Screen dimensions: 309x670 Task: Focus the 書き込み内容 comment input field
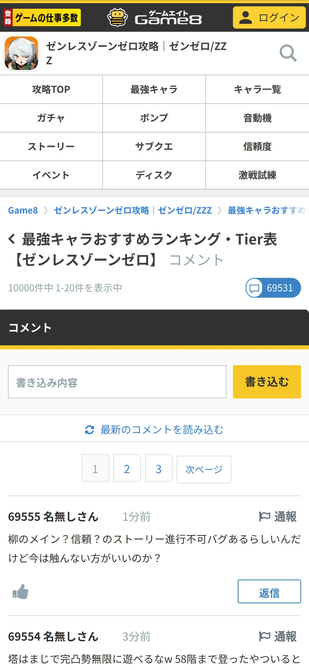coord(117,382)
